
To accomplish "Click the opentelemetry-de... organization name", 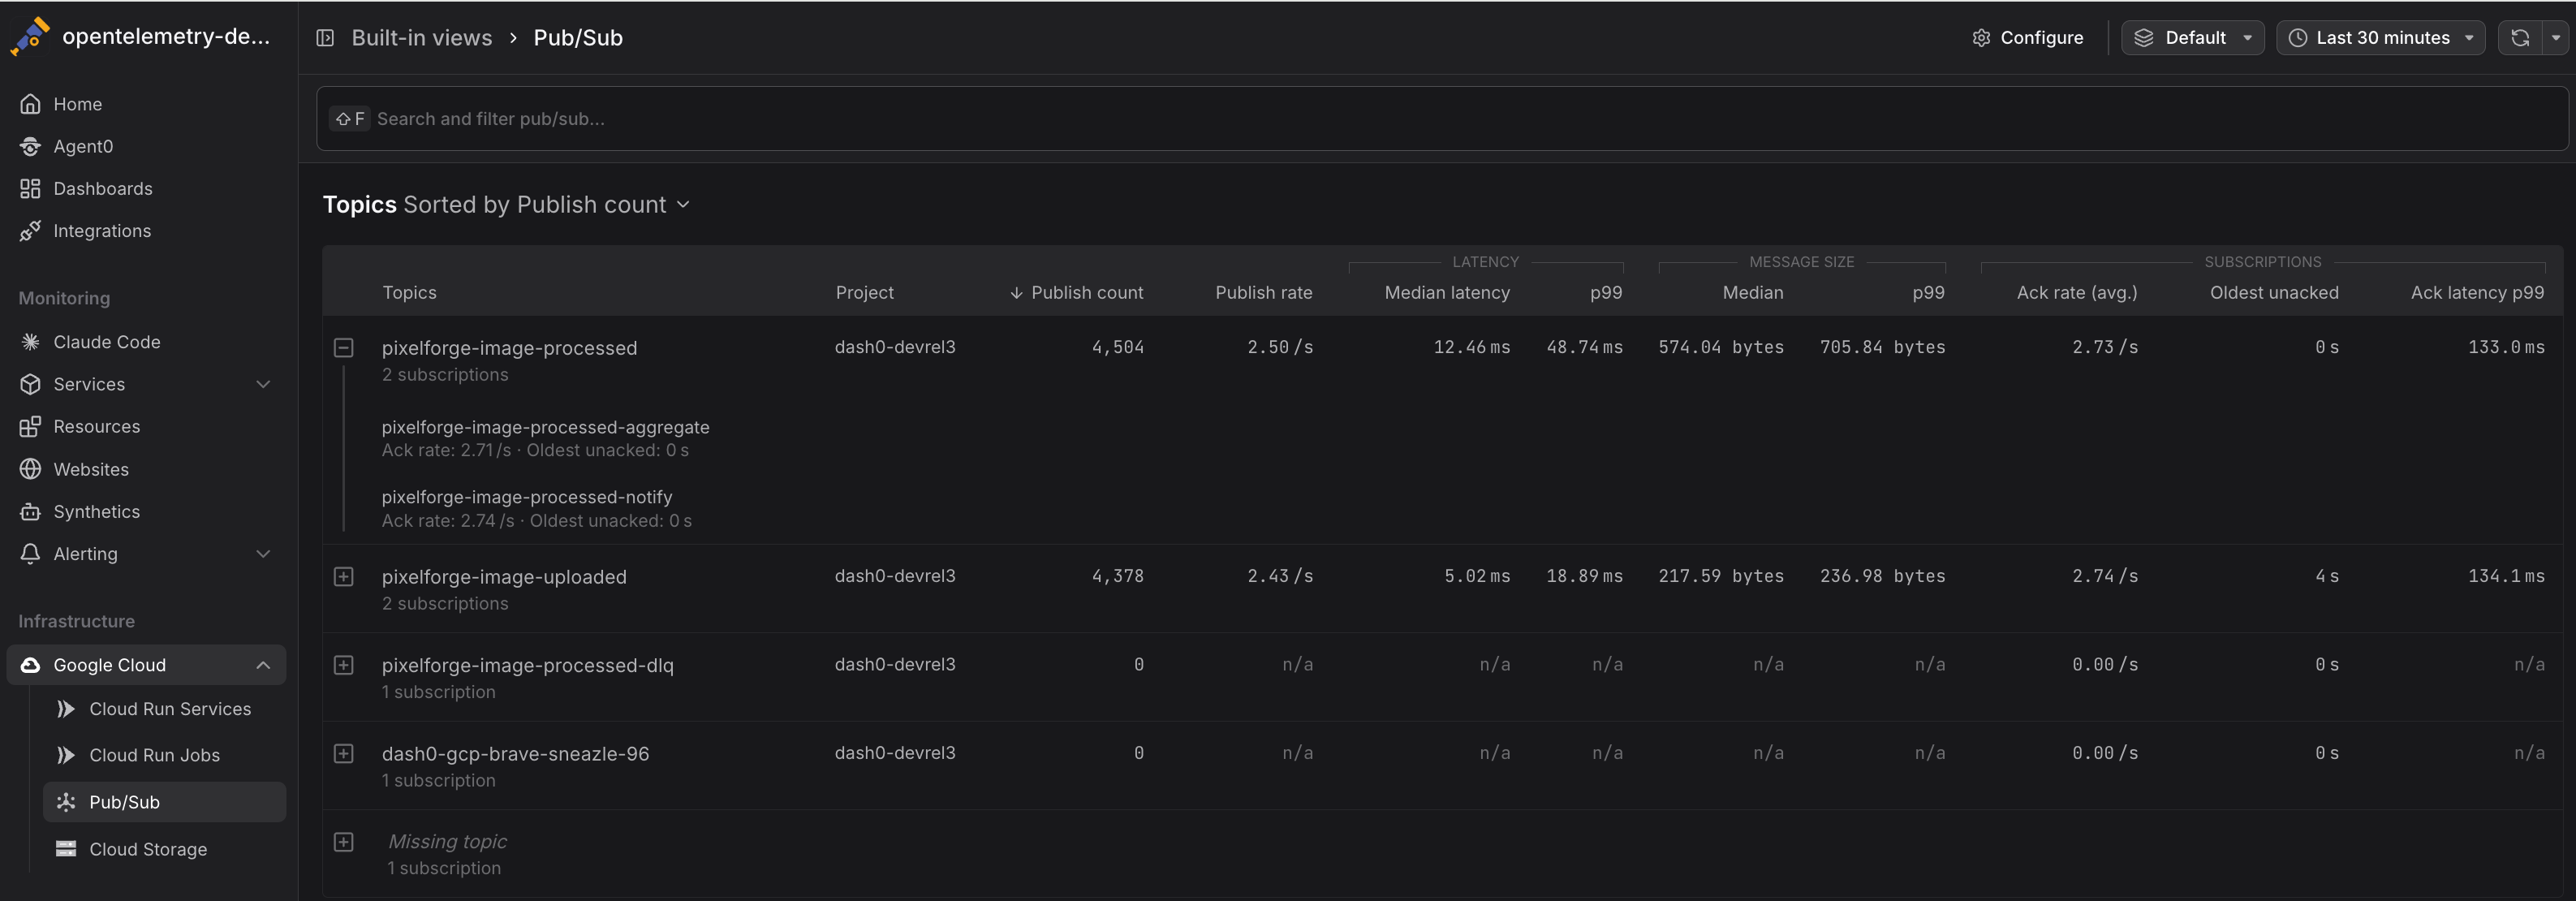I will [166, 37].
